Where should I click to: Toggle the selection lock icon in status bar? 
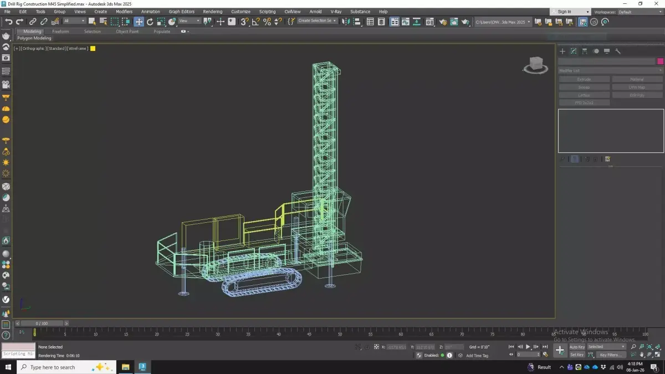pyautogui.click(x=366, y=347)
